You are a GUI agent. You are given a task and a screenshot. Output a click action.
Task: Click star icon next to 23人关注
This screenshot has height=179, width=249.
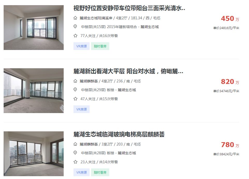click(75, 162)
